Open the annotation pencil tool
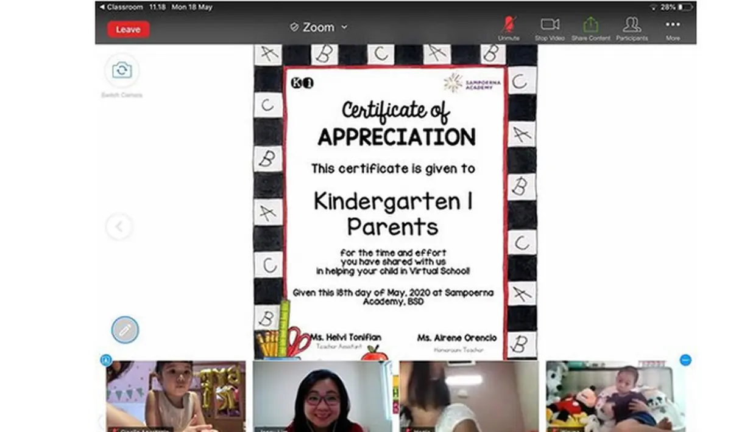The height and width of the screenshot is (432, 750). coord(125,330)
